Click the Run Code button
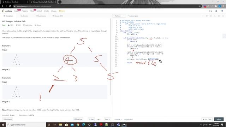The width and height of the screenshot is (226, 127). (x=207, y=119)
